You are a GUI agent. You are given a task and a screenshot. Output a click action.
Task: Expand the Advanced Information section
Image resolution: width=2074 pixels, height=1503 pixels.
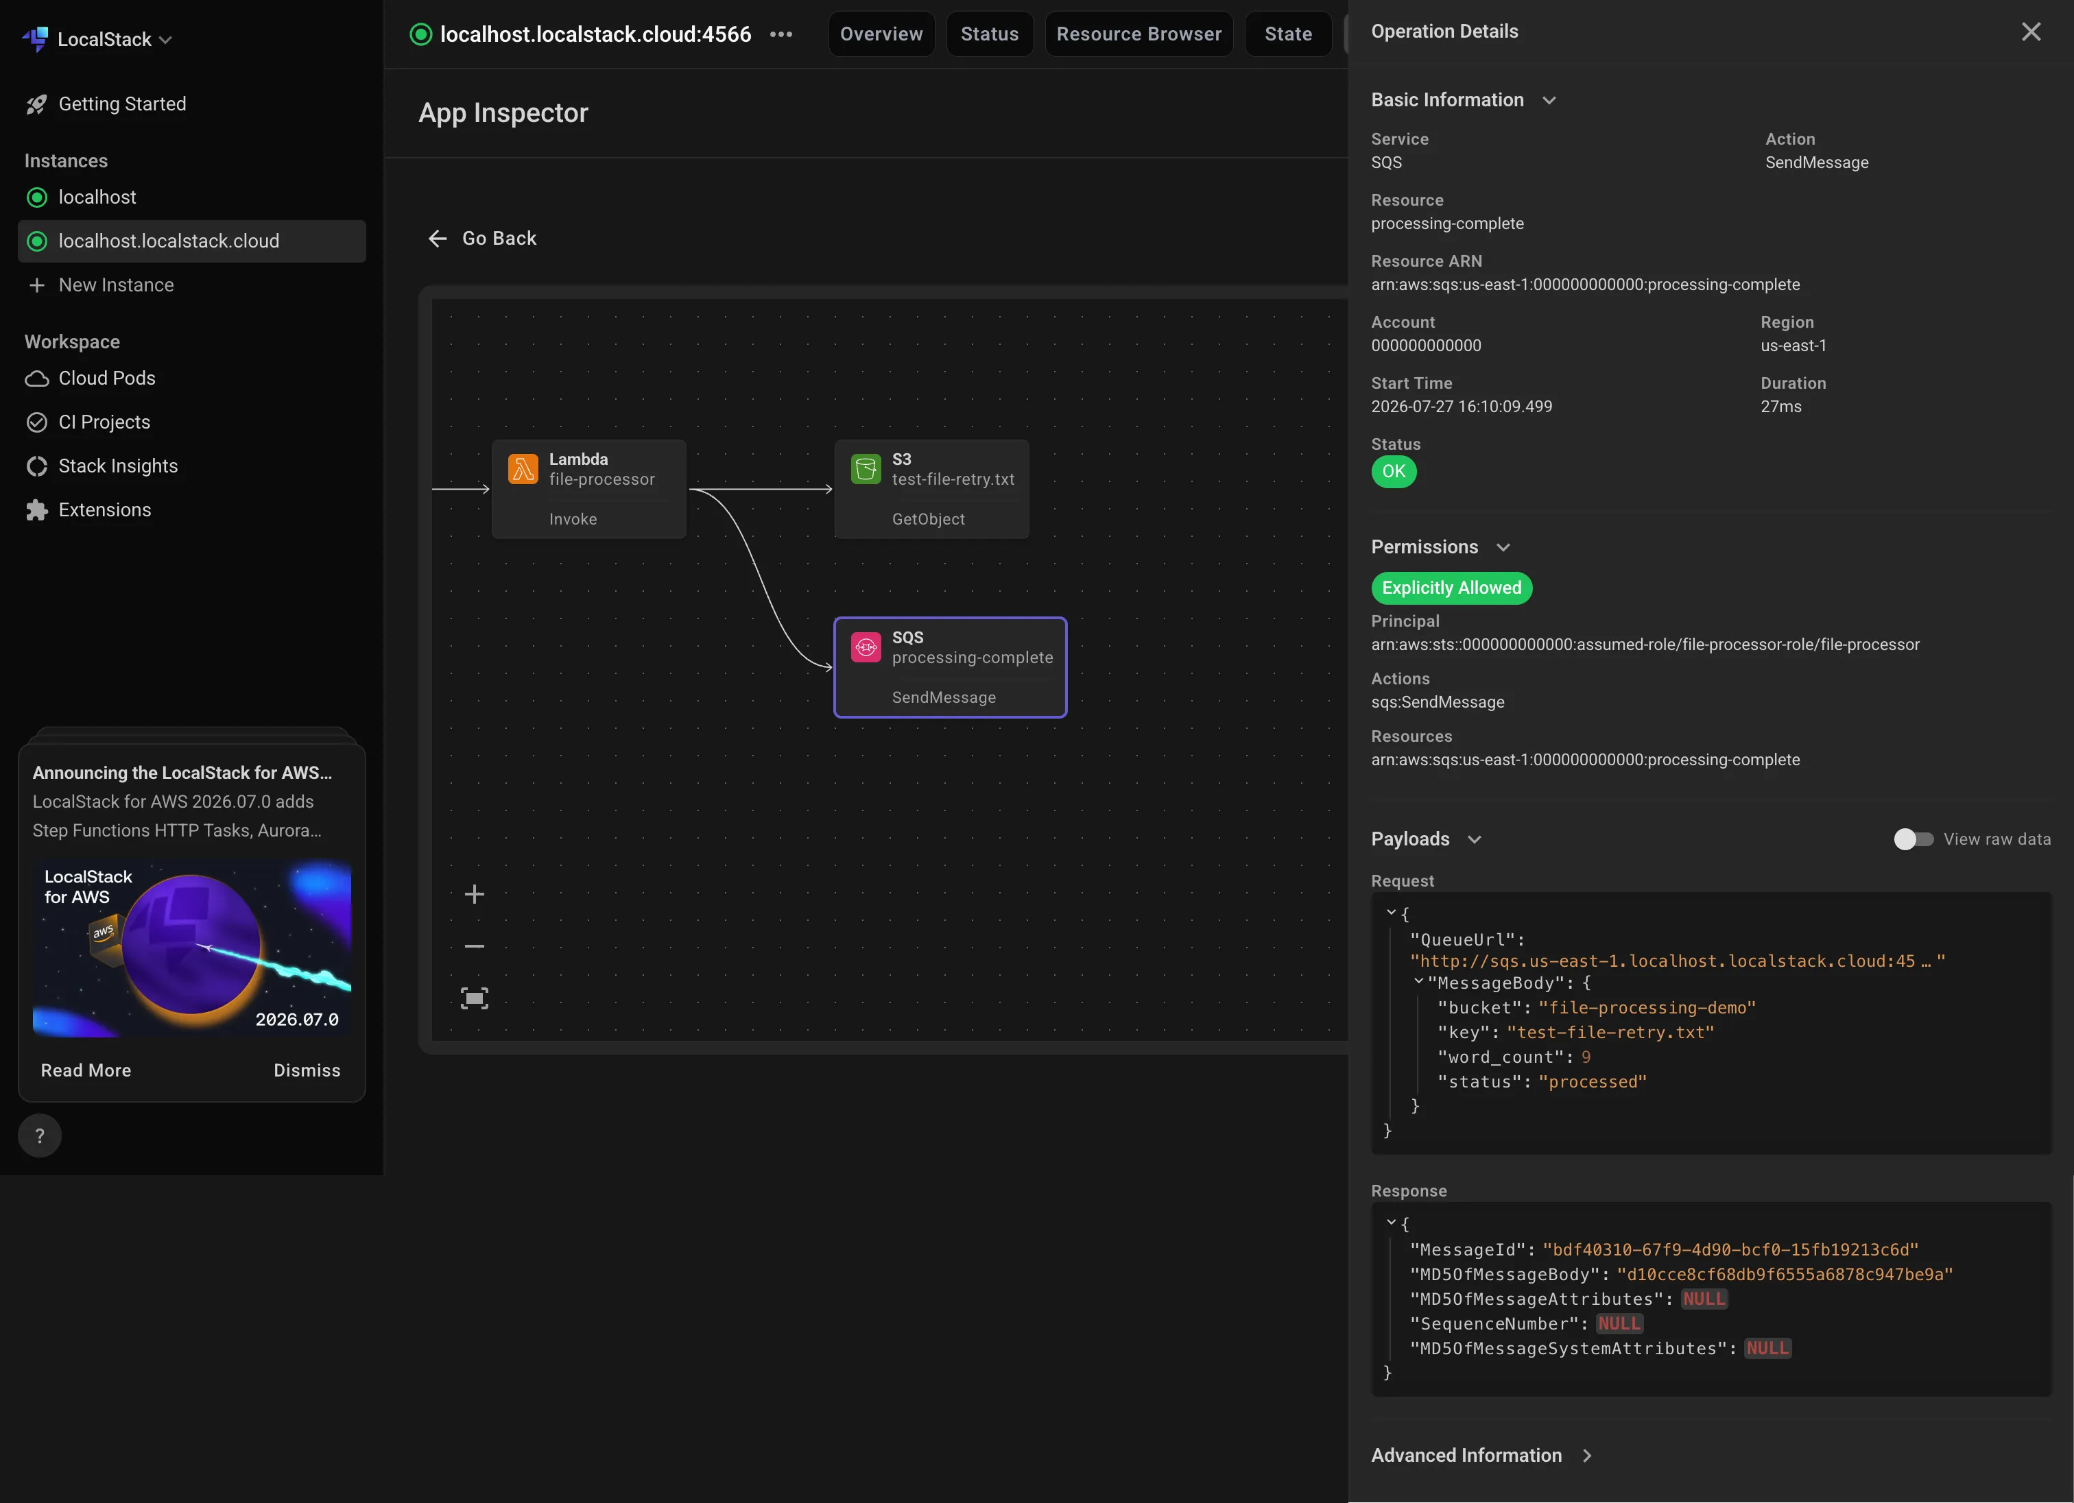click(x=1588, y=1456)
